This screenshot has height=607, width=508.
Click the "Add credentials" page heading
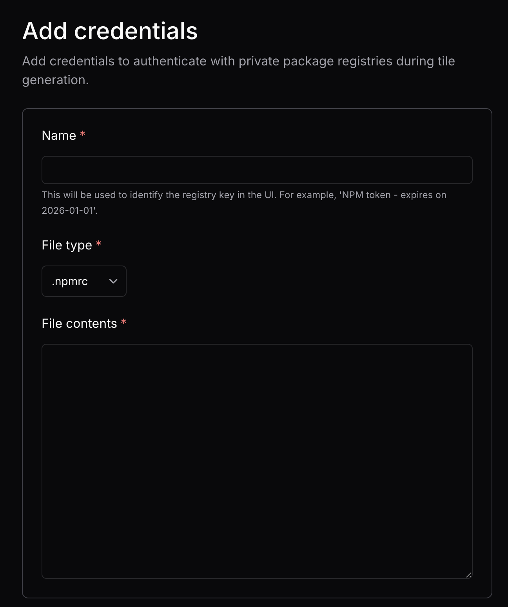point(110,31)
